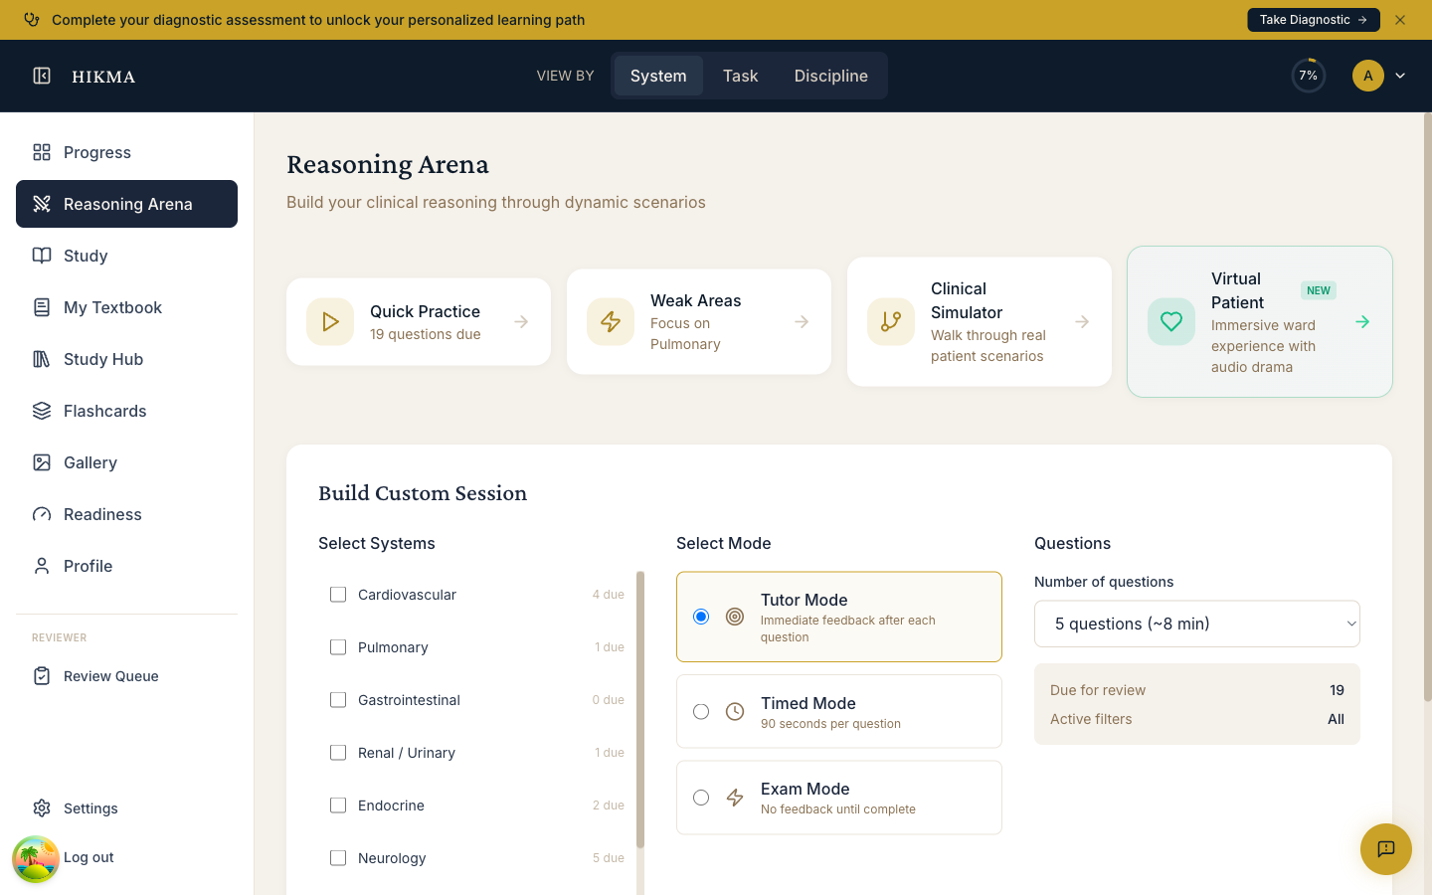Check the Neurology system checkbox

pyautogui.click(x=338, y=858)
